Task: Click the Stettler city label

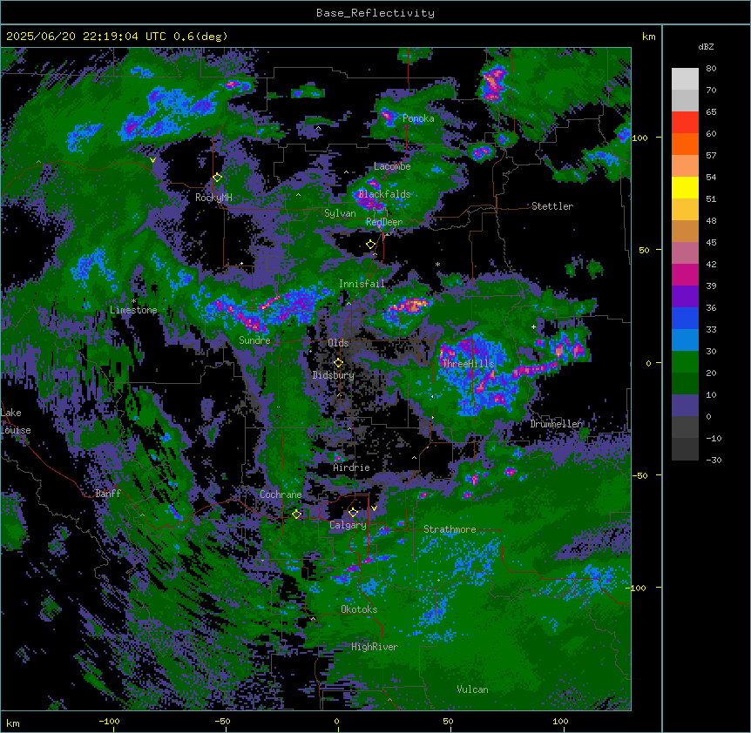Action: [552, 206]
